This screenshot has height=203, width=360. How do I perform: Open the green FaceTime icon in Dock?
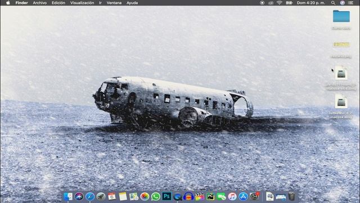(221, 197)
